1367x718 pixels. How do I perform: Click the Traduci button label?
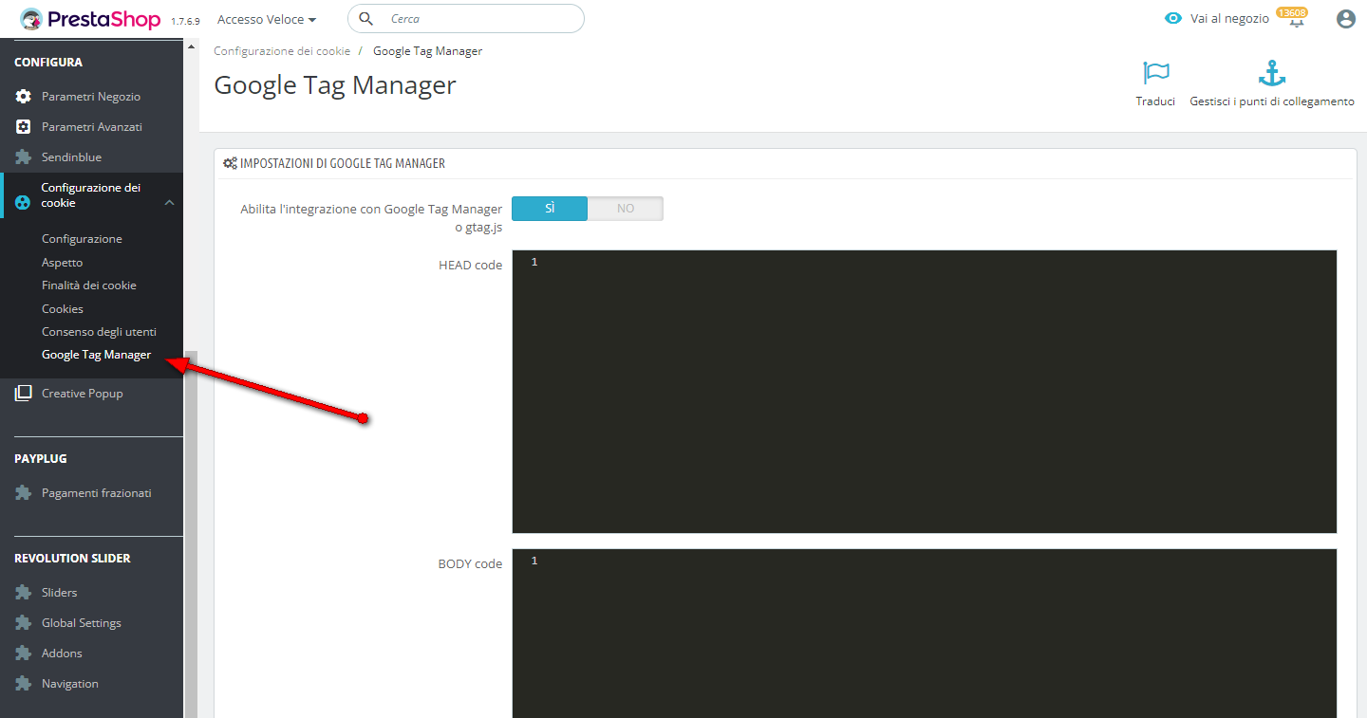pos(1155,101)
